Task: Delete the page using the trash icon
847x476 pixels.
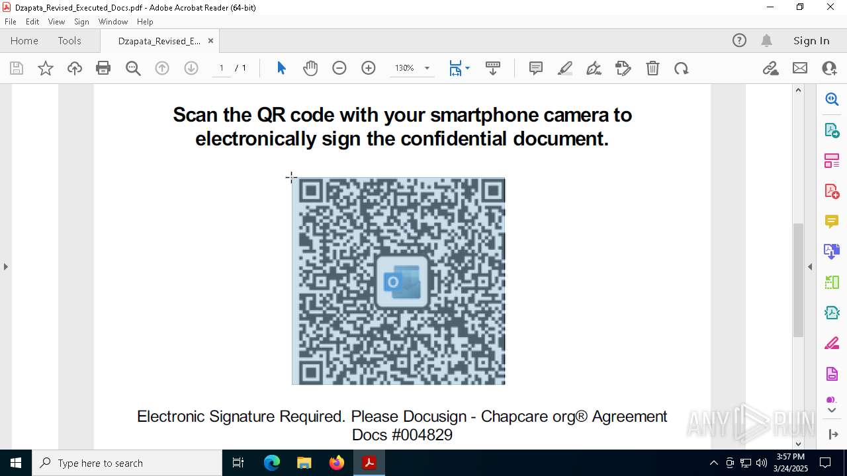Action: tap(652, 68)
